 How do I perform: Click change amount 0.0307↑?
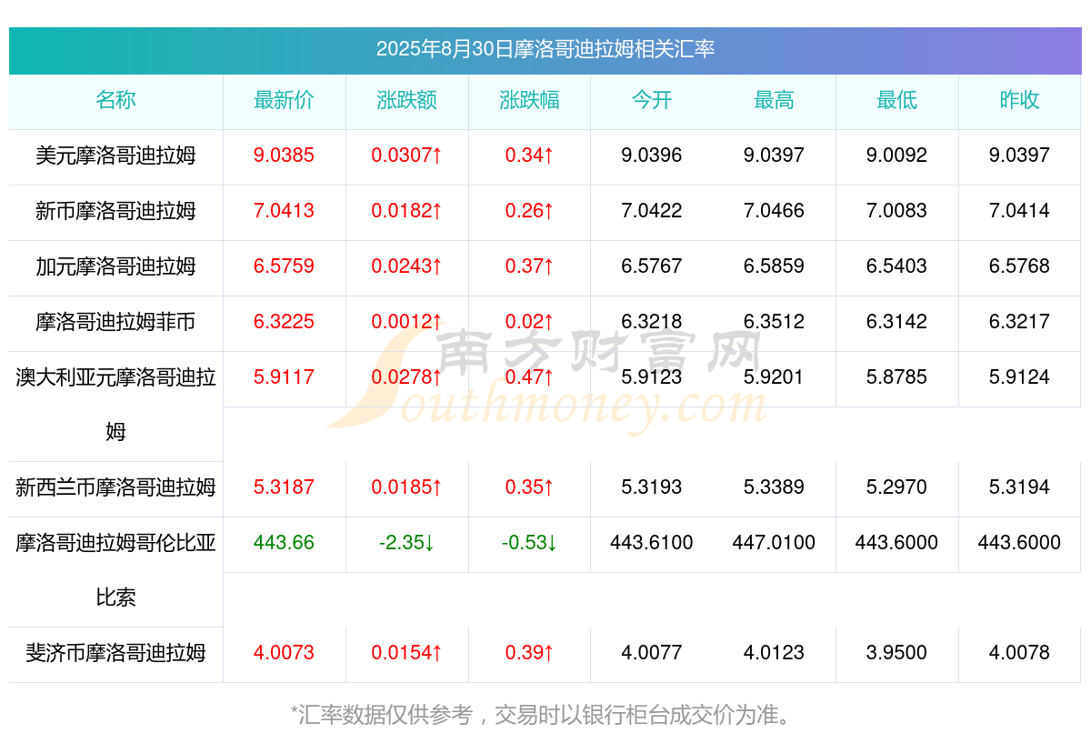(x=407, y=156)
